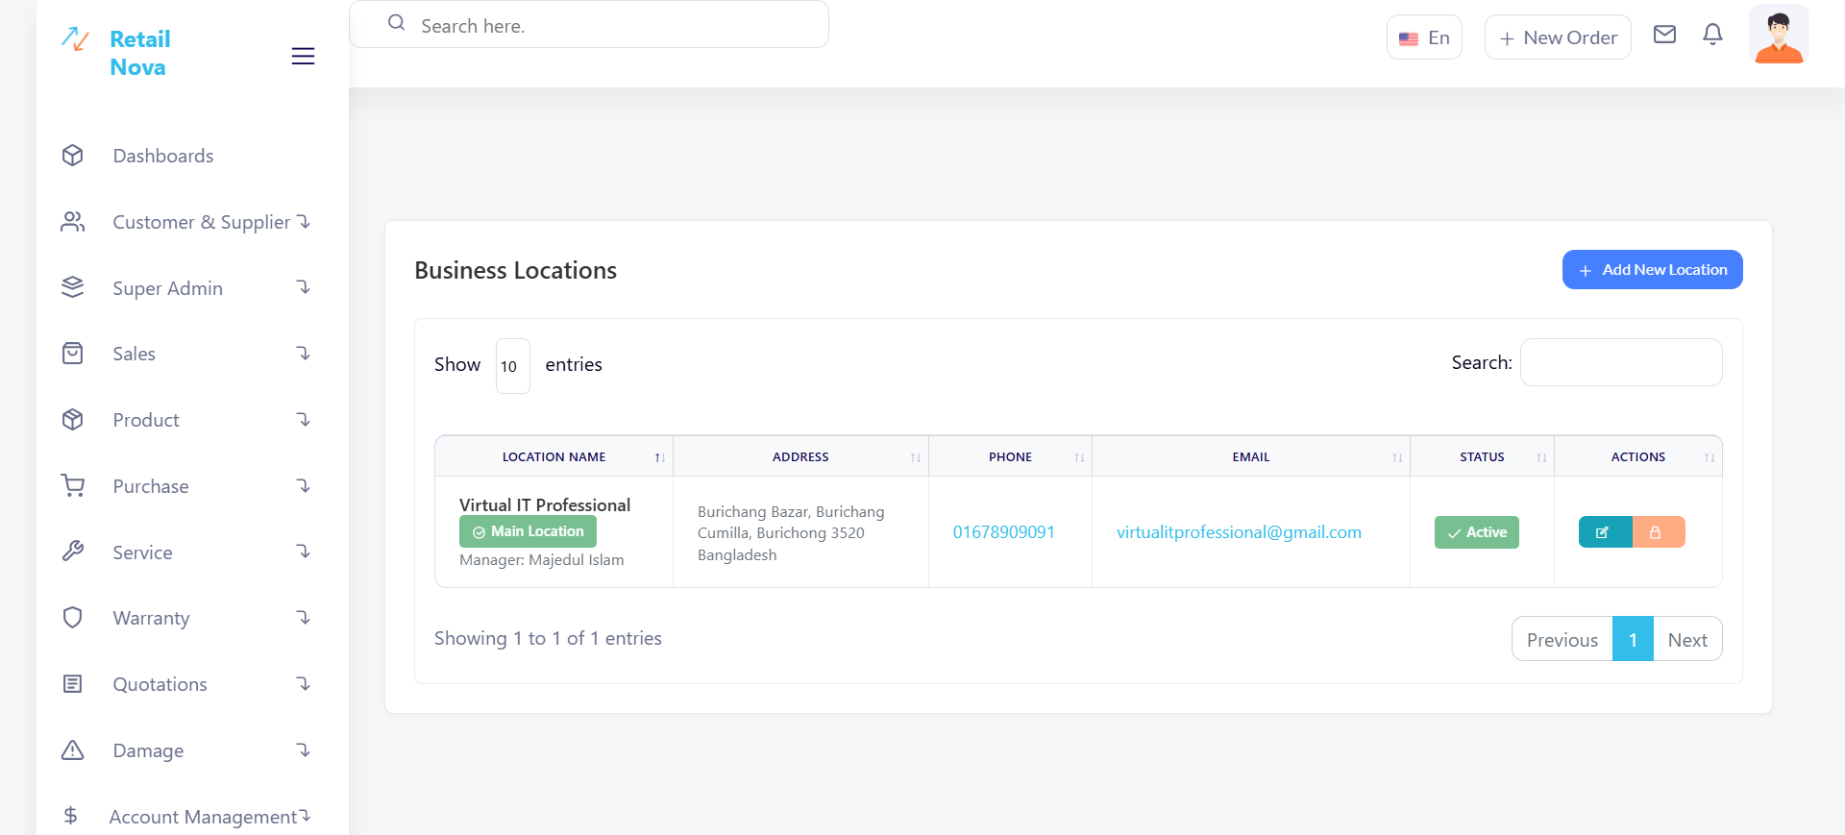1845x835 pixels.
Task: Click the Retail Nova logo icon
Action: point(76,39)
